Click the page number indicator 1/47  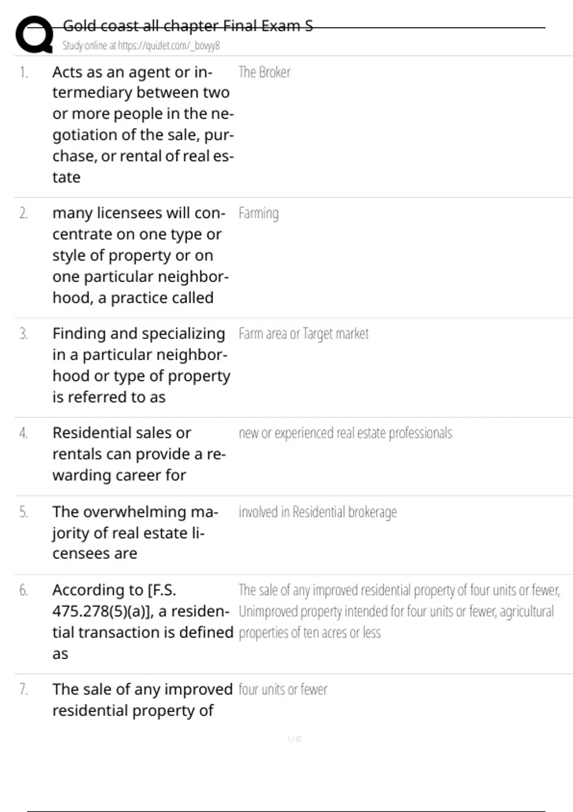[x=294, y=739]
